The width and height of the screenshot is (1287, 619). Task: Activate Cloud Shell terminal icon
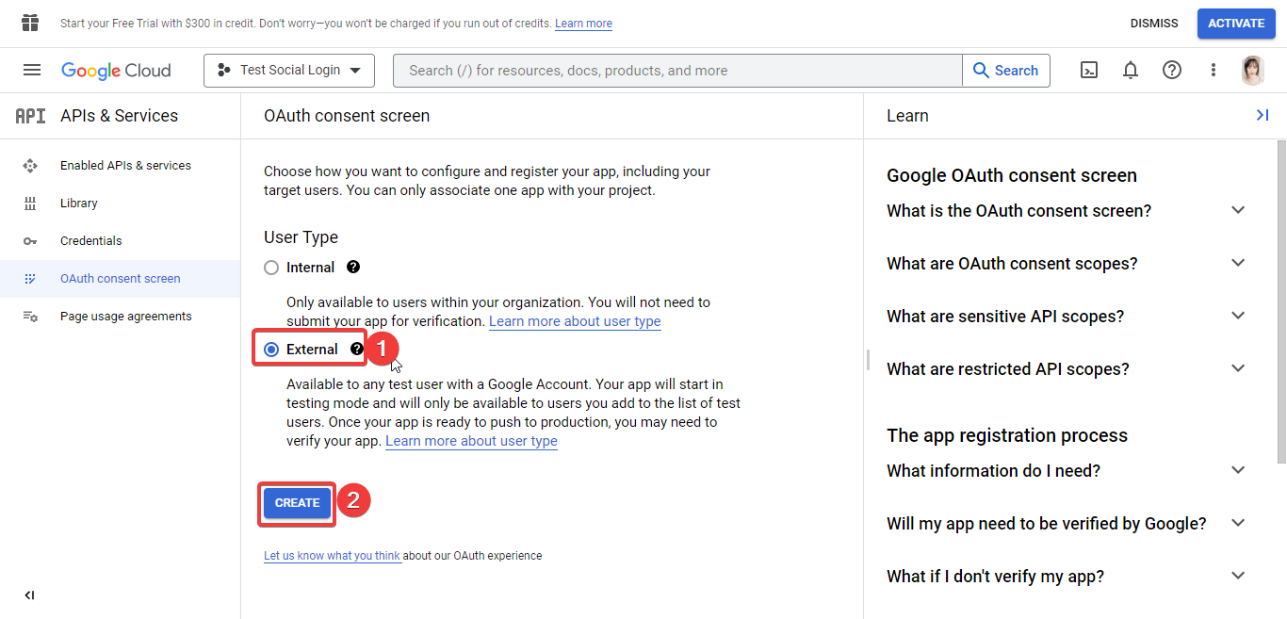1089,70
